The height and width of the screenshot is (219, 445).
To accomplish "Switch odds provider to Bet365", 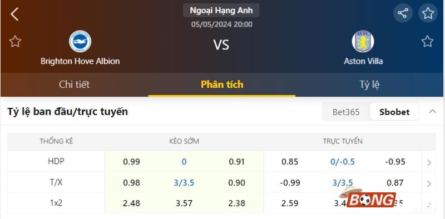I will (346, 112).
